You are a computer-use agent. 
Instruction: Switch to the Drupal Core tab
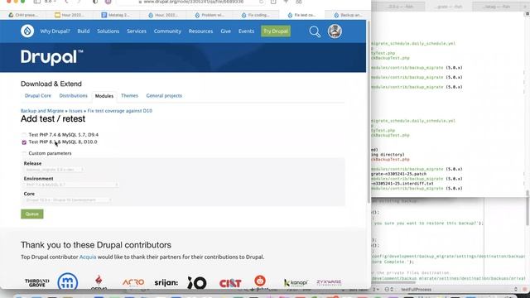coord(38,96)
